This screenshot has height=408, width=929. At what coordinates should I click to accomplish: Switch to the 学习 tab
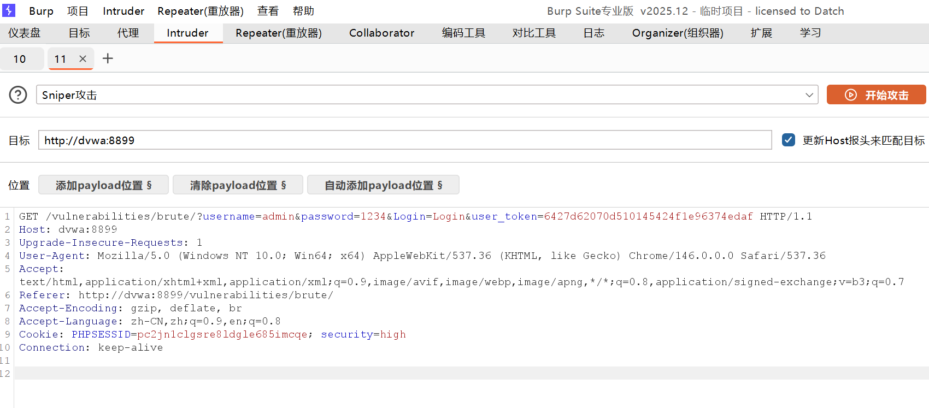[x=810, y=33]
